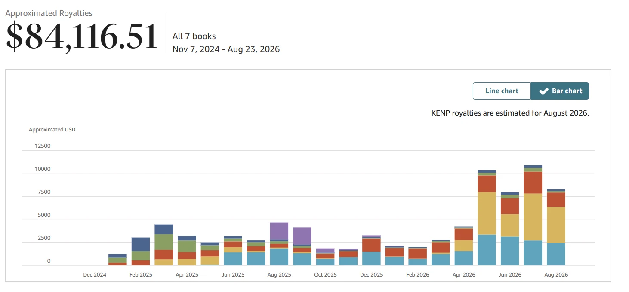Switch to the Line chart view
Image resolution: width=629 pixels, height=292 pixels.
point(502,91)
